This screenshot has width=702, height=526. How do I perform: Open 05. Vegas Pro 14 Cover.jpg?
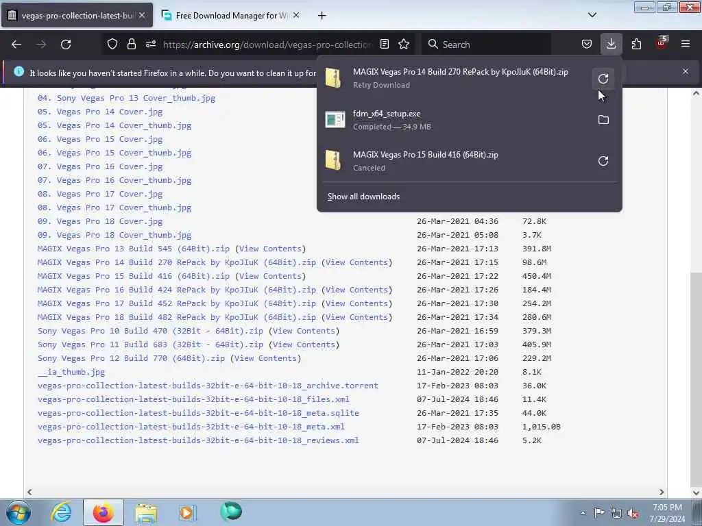(100, 112)
